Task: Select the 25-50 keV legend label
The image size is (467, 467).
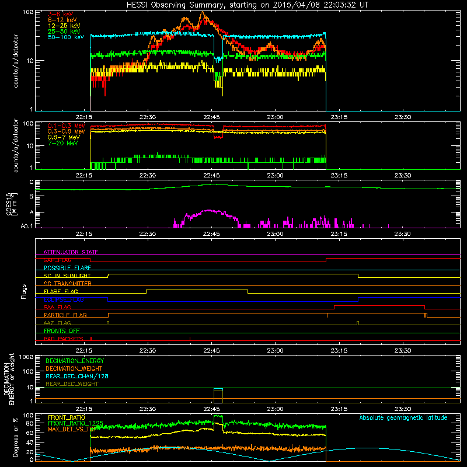Action: point(64,32)
